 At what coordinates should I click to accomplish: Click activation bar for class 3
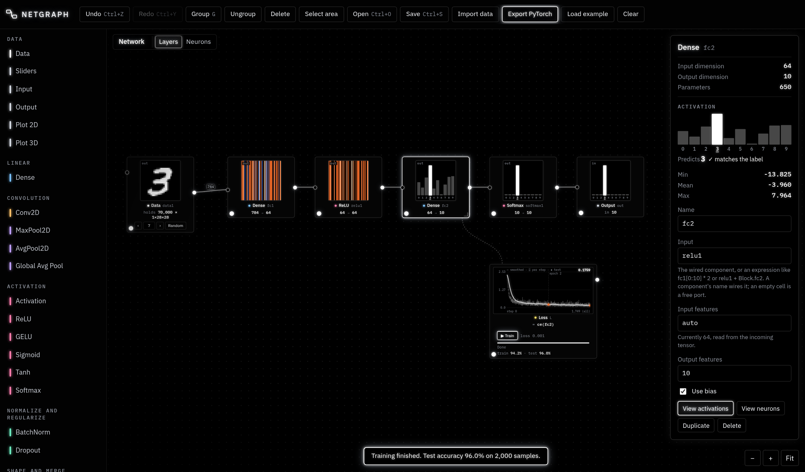[x=717, y=129]
